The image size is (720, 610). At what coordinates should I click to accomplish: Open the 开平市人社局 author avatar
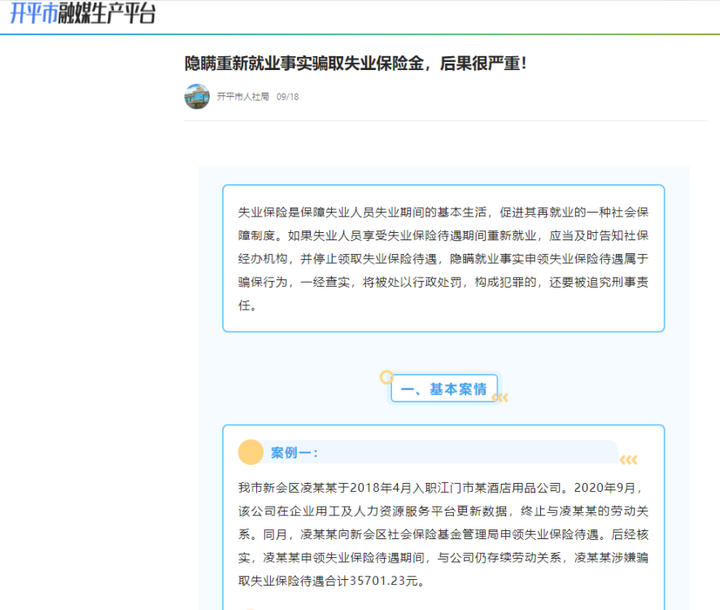(x=197, y=96)
